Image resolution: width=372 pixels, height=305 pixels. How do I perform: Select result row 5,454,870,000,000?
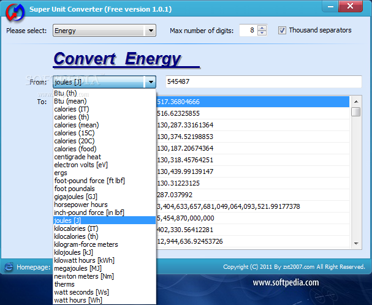click(x=252, y=218)
